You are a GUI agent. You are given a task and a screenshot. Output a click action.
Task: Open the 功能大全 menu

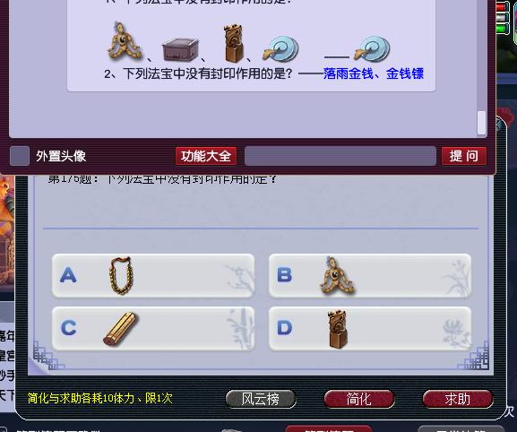206,156
